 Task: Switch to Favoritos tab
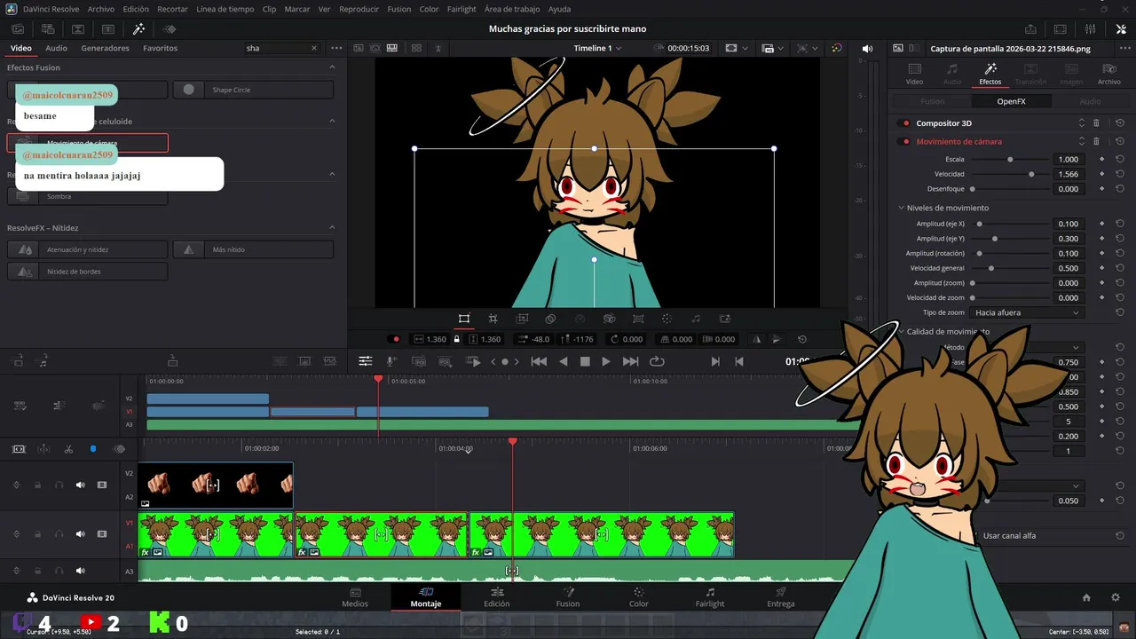(160, 48)
